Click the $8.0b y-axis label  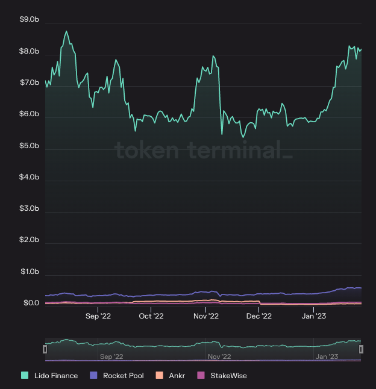[x=30, y=51]
